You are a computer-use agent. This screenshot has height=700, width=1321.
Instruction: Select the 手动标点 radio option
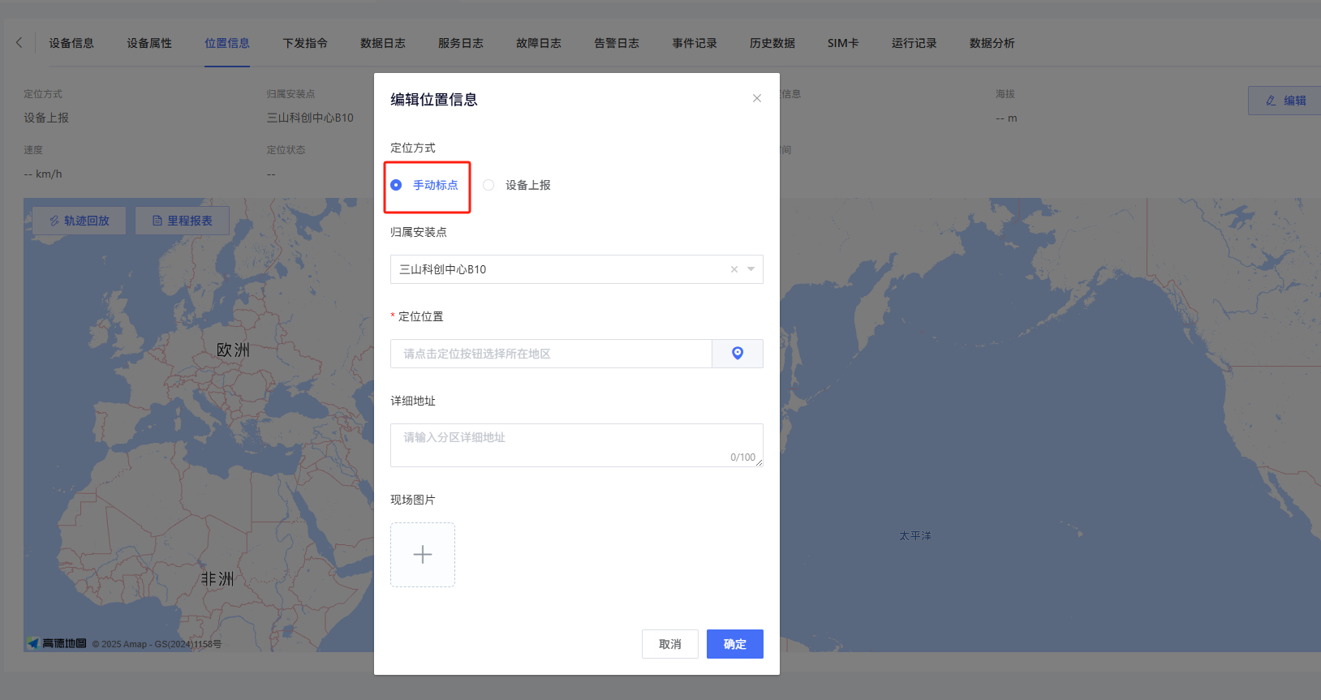pos(396,185)
